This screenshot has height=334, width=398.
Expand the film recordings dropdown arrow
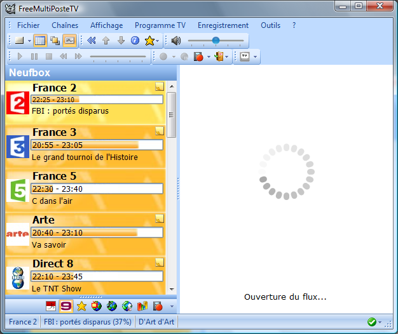pyautogui.click(x=209, y=57)
